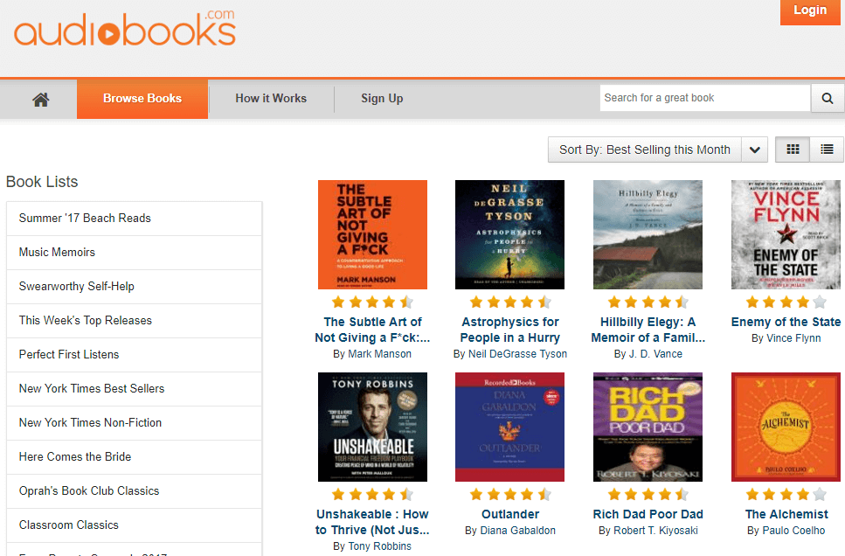
Task: Select Swearworthy Self-Help list
Action: tap(135, 287)
